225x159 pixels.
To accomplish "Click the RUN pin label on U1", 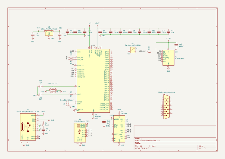I will [79, 52].
